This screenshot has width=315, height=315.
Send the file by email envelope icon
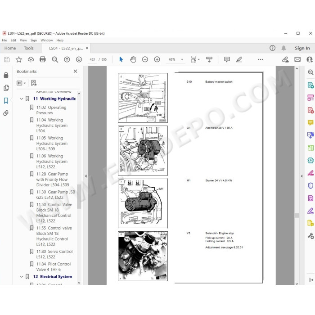[297, 59]
